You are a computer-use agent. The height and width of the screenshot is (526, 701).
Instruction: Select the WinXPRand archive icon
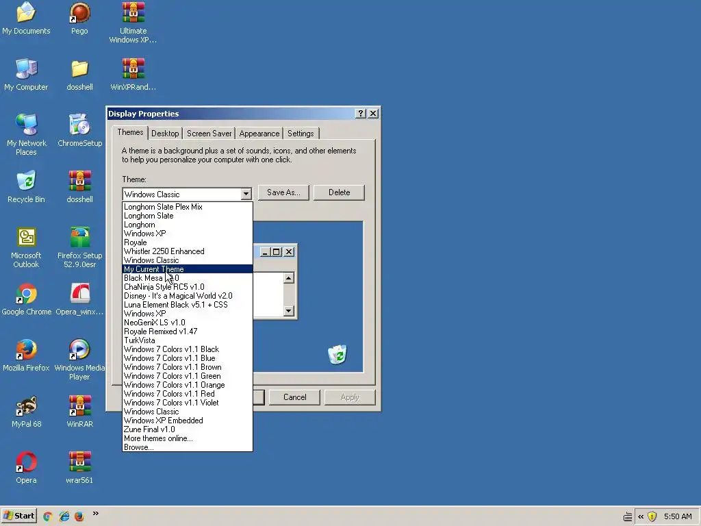(x=133, y=75)
